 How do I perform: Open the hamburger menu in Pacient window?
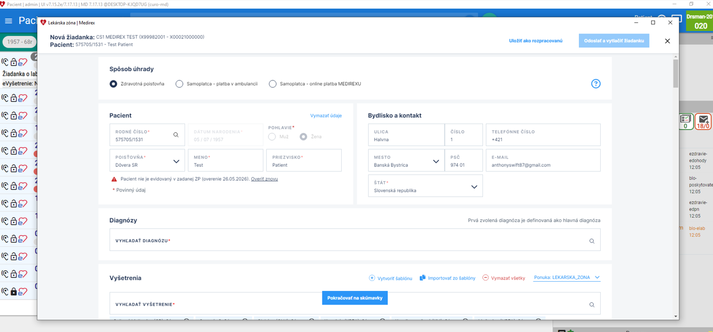(8, 21)
